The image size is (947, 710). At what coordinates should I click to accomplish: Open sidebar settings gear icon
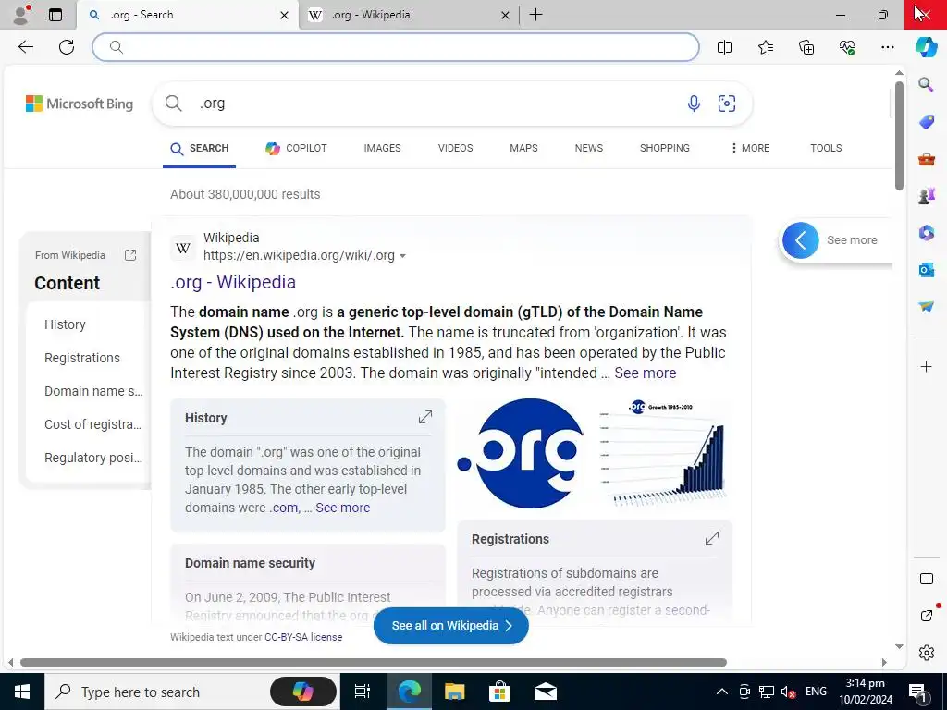point(926,653)
